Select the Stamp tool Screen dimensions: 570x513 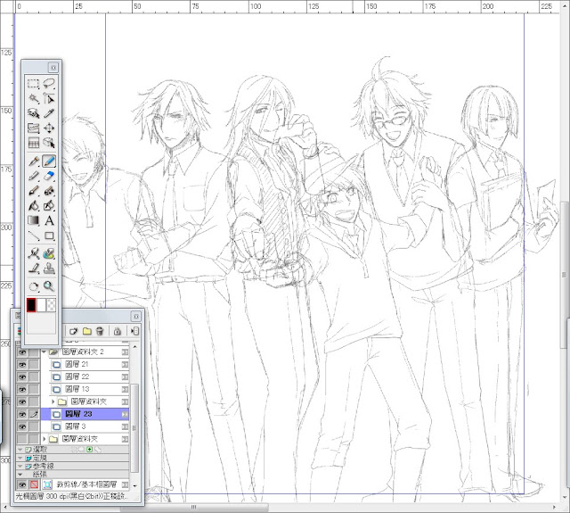click(49, 269)
